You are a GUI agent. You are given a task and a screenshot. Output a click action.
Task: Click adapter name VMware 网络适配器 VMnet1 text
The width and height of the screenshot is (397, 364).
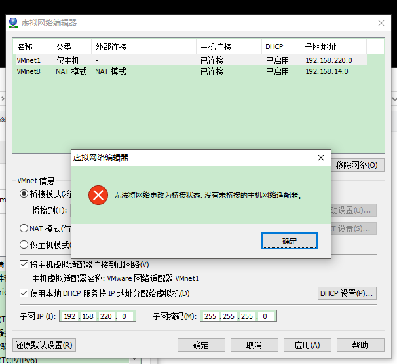(x=153, y=278)
